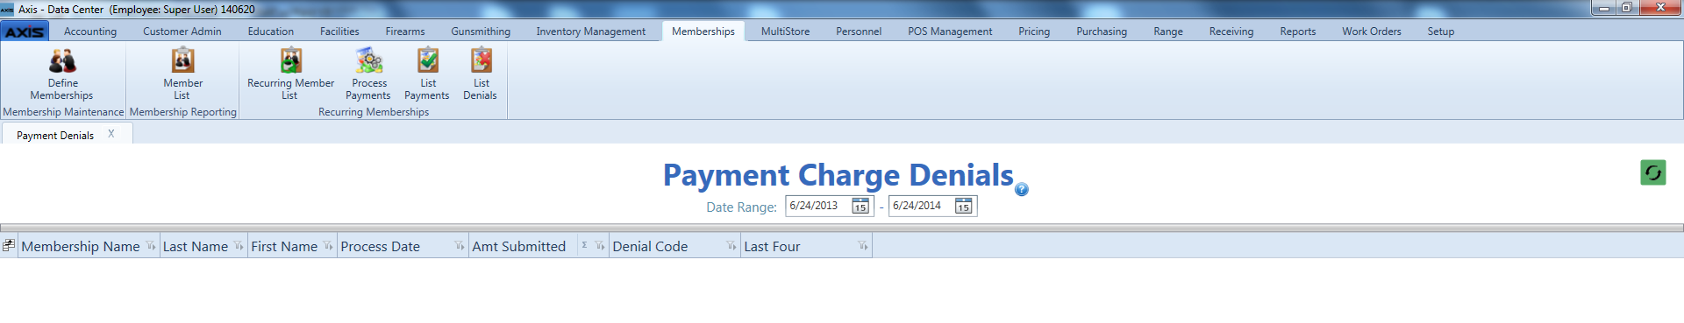This screenshot has width=1684, height=323.
Task: Open the Work Orders tab
Action: coord(1372,32)
